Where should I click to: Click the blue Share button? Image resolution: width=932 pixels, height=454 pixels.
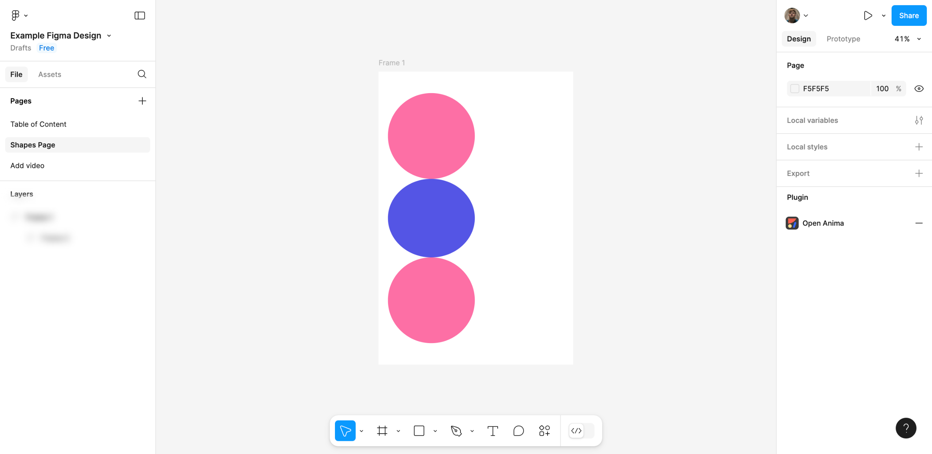909,15
